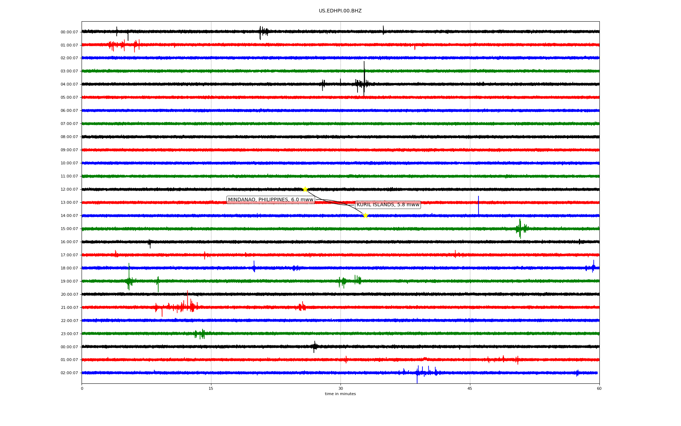The height and width of the screenshot is (426, 681).
Task: Click the KURIL ISLANDS 5.8 mww label
Action: 388,205
